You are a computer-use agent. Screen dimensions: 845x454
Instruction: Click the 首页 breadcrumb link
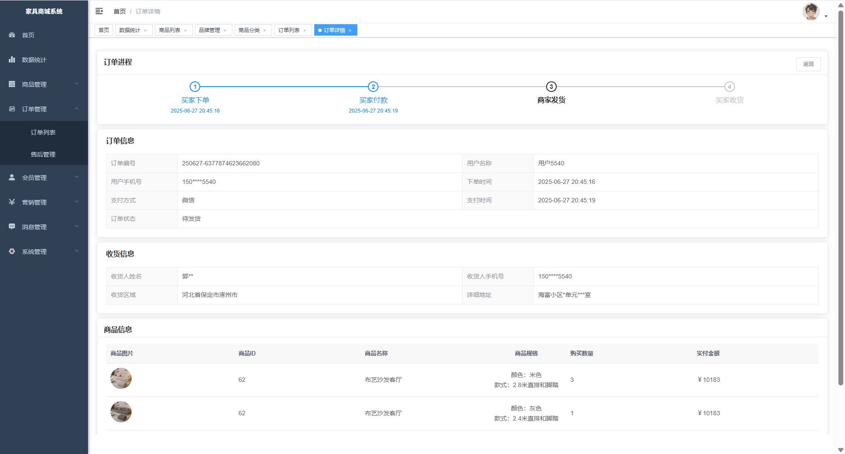point(119,11)
